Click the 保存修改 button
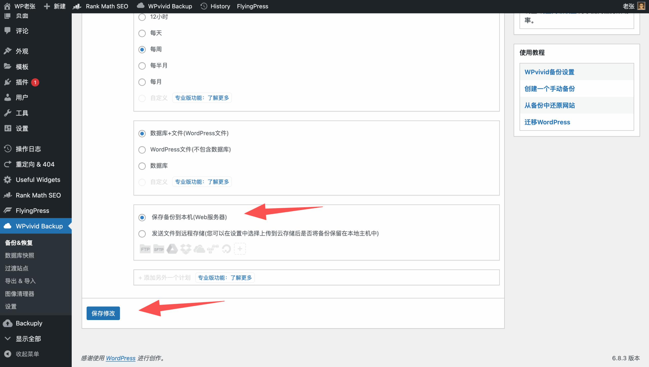The height and width of the screenshot is (367, 649). [103, 313]
